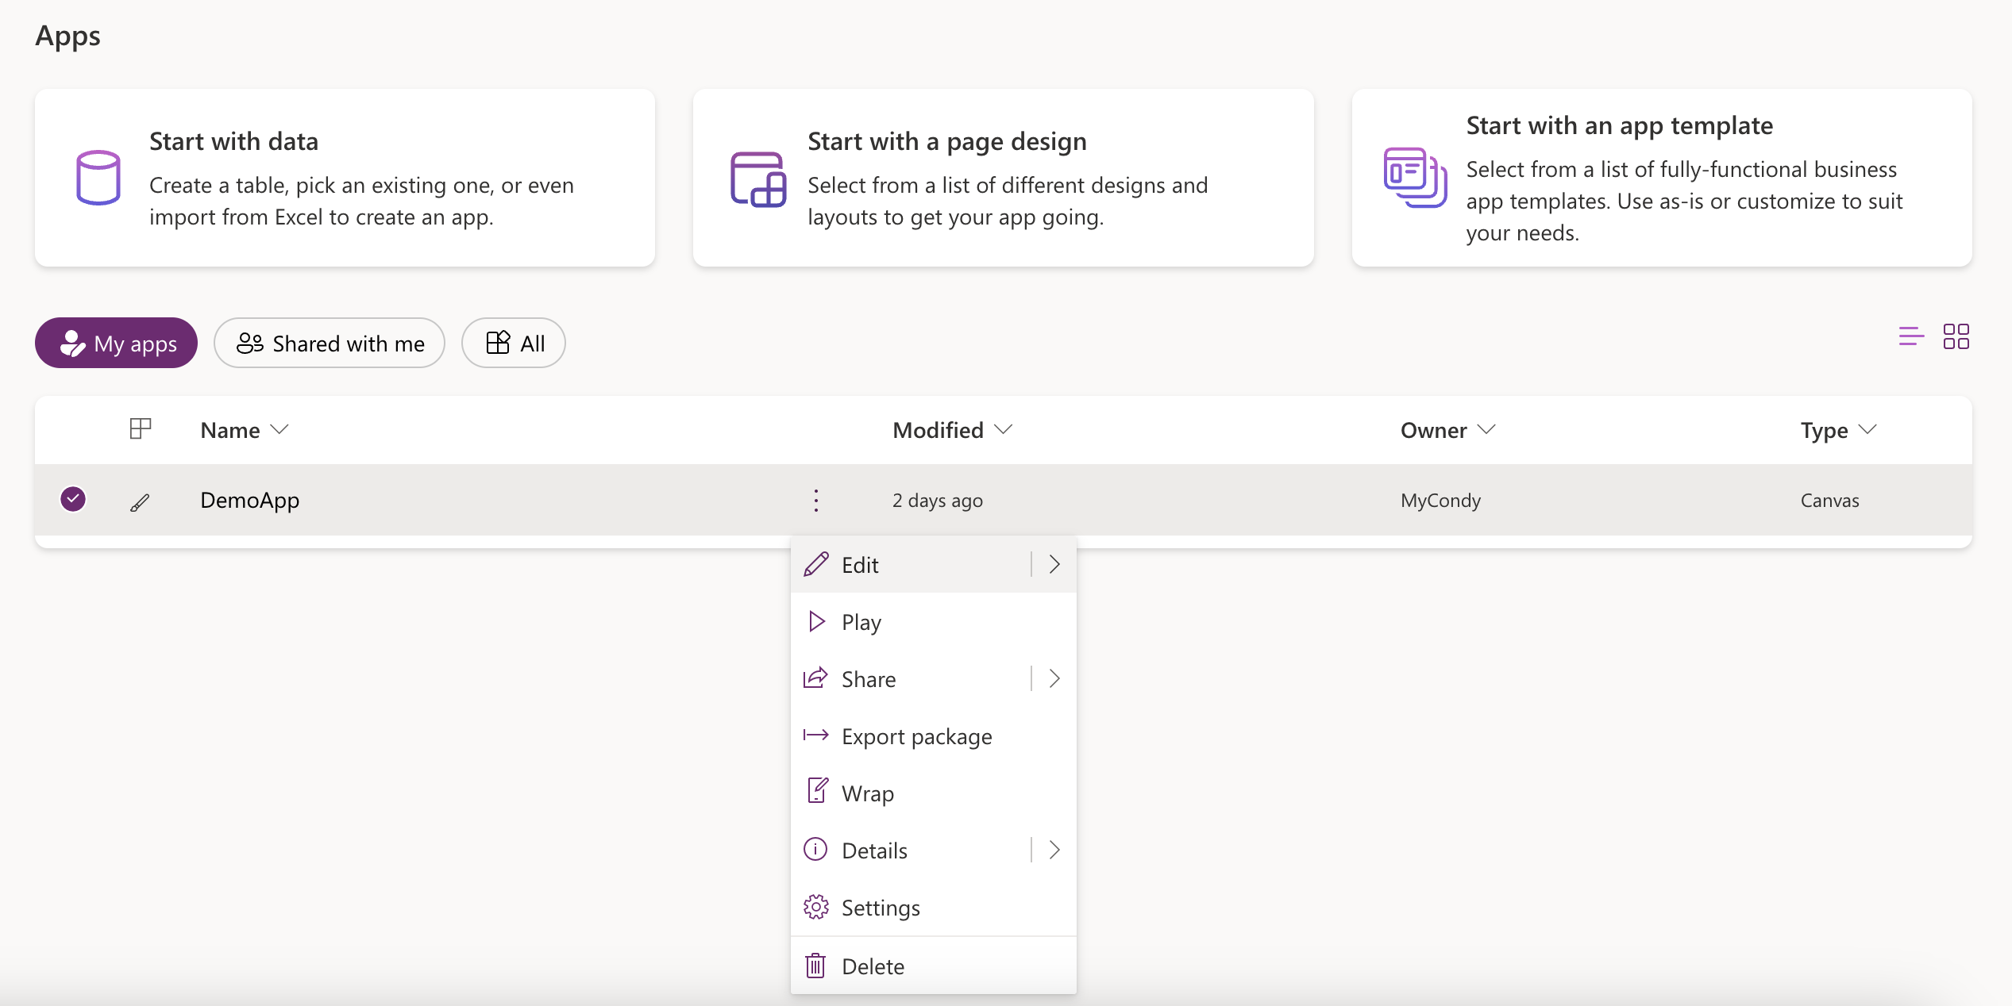The height and width of the screenshot is (1006, 2012).
Task: Select Delete in the context menu
Action: (x=873, y=966)
